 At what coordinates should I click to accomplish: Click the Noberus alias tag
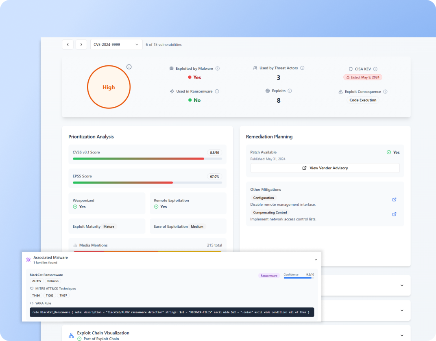tap(53, 281)
